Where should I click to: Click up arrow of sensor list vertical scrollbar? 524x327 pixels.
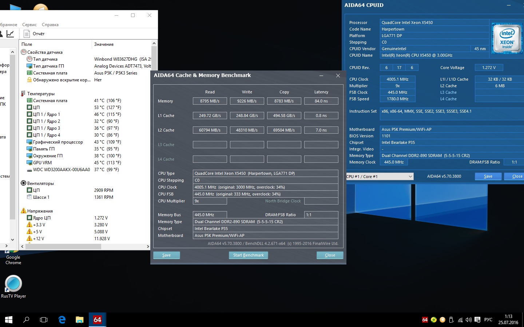pyautogui.click(x=154, y=43)
